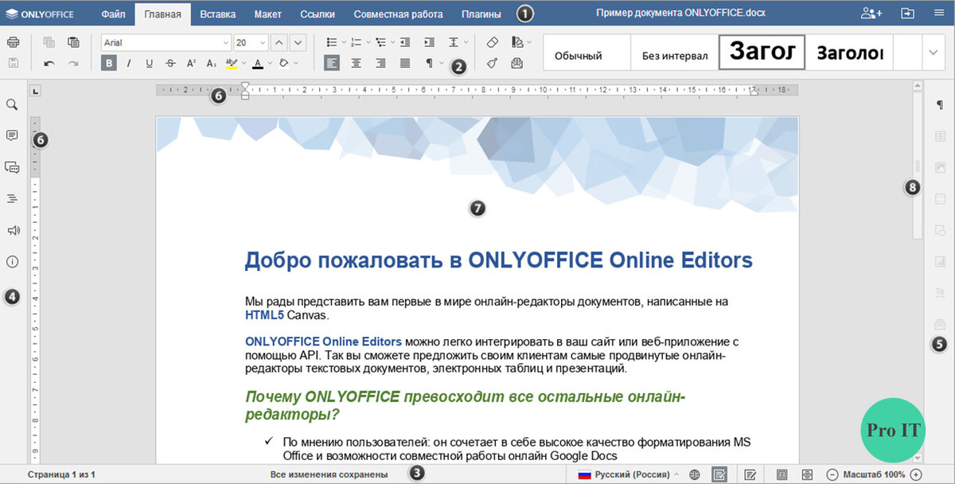
Task: Toggle nonprinting characters pilcrow button
Action: point(429,63)
